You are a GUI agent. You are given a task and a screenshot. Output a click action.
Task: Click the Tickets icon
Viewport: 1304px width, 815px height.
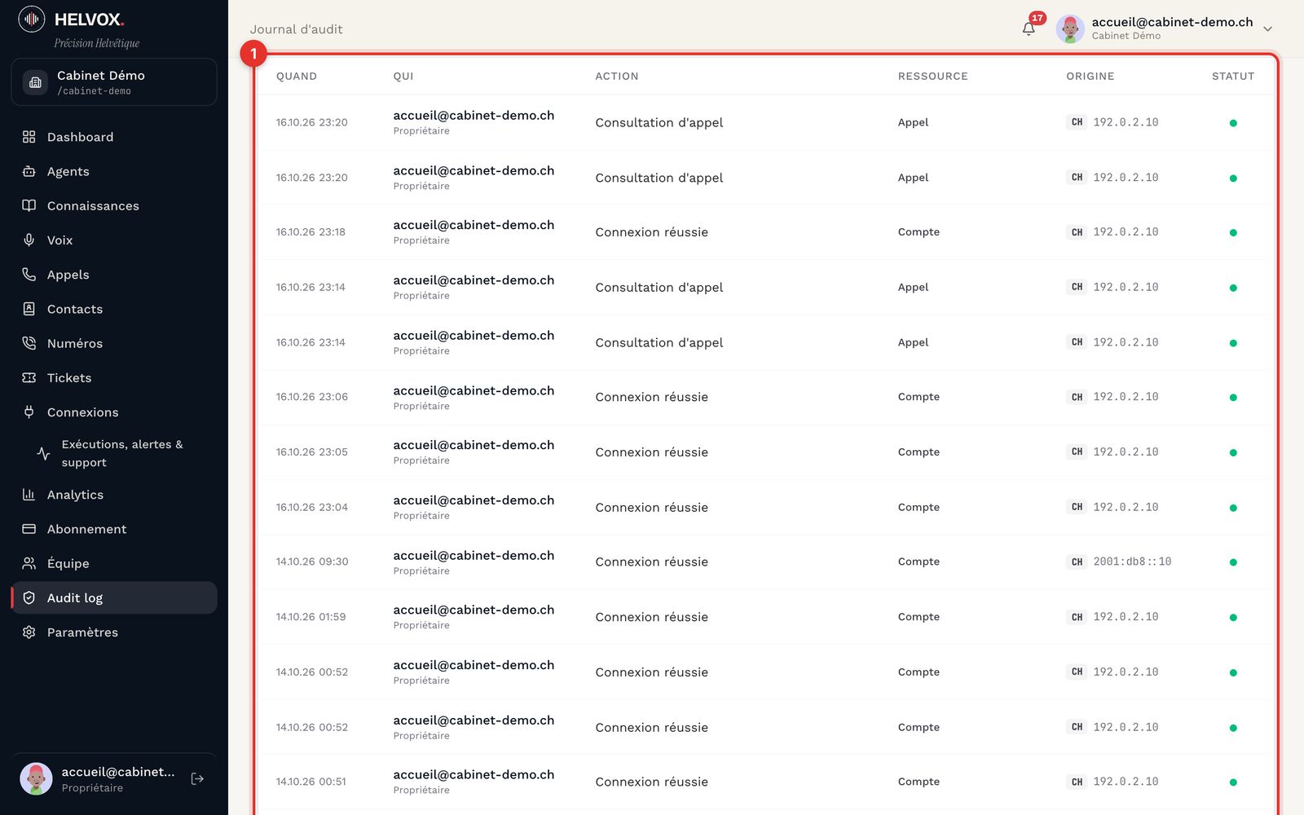tap(29, 377)
